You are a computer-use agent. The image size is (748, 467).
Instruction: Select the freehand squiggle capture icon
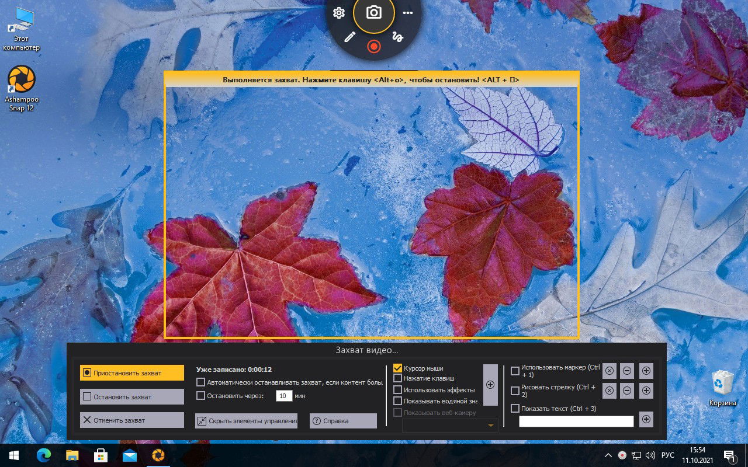coord(398,37)
